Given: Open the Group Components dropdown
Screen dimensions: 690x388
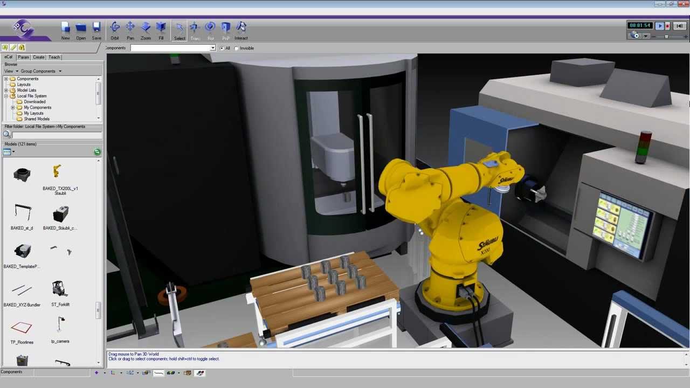Looking at the screenshot, I should (41, 71).
